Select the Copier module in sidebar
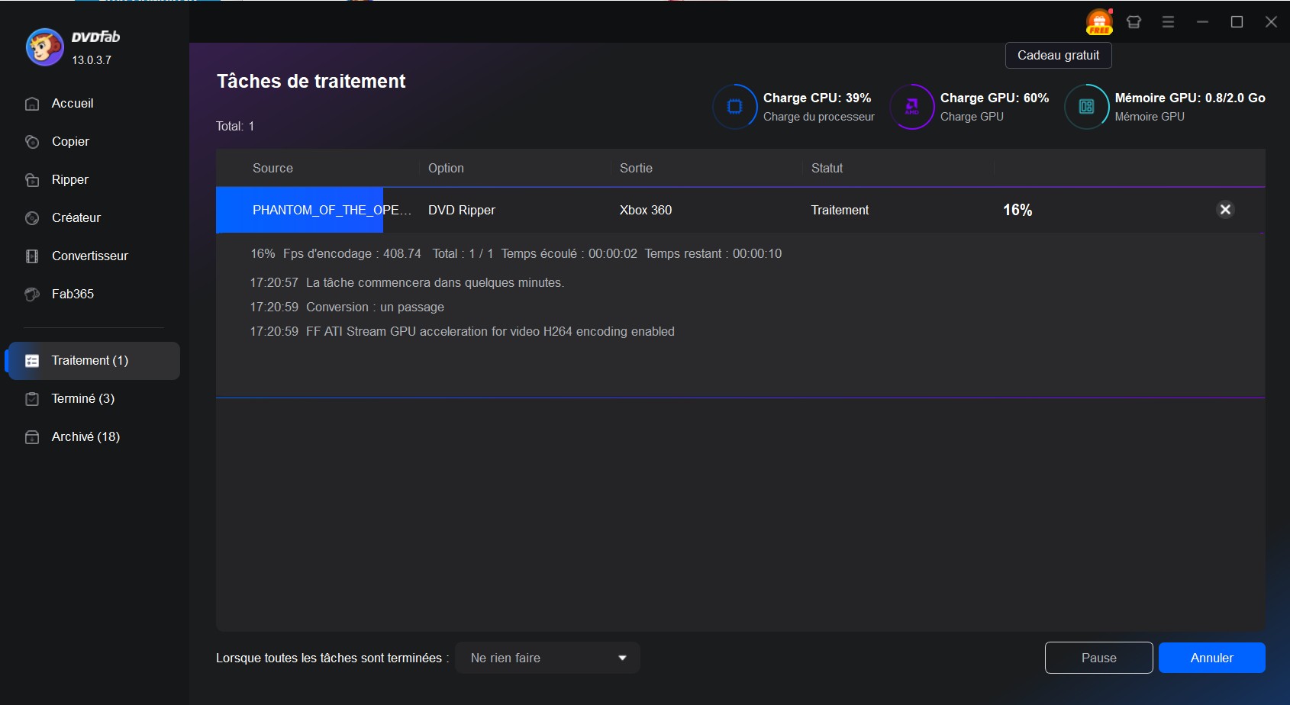 (69, 141)
